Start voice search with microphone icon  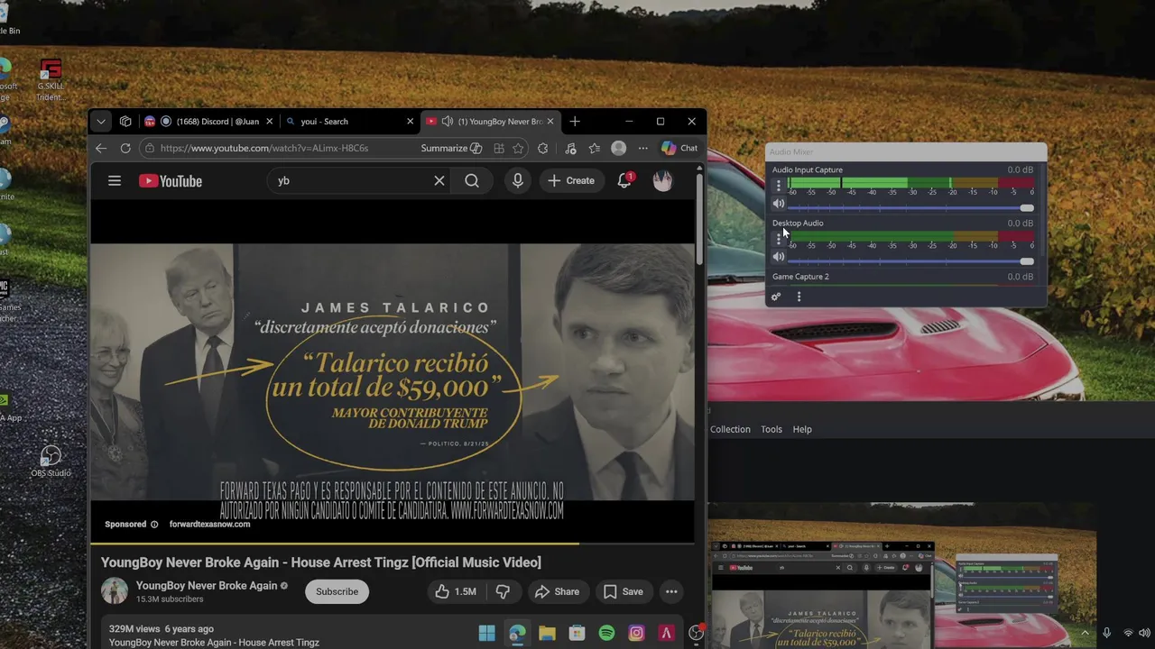(517, 181)
